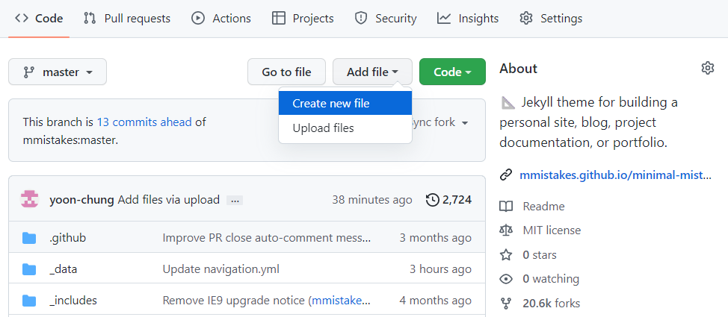The width and height of the screenshot is (728, 317).
Task: Choose Upload files from menu
Action: [345, 128]
